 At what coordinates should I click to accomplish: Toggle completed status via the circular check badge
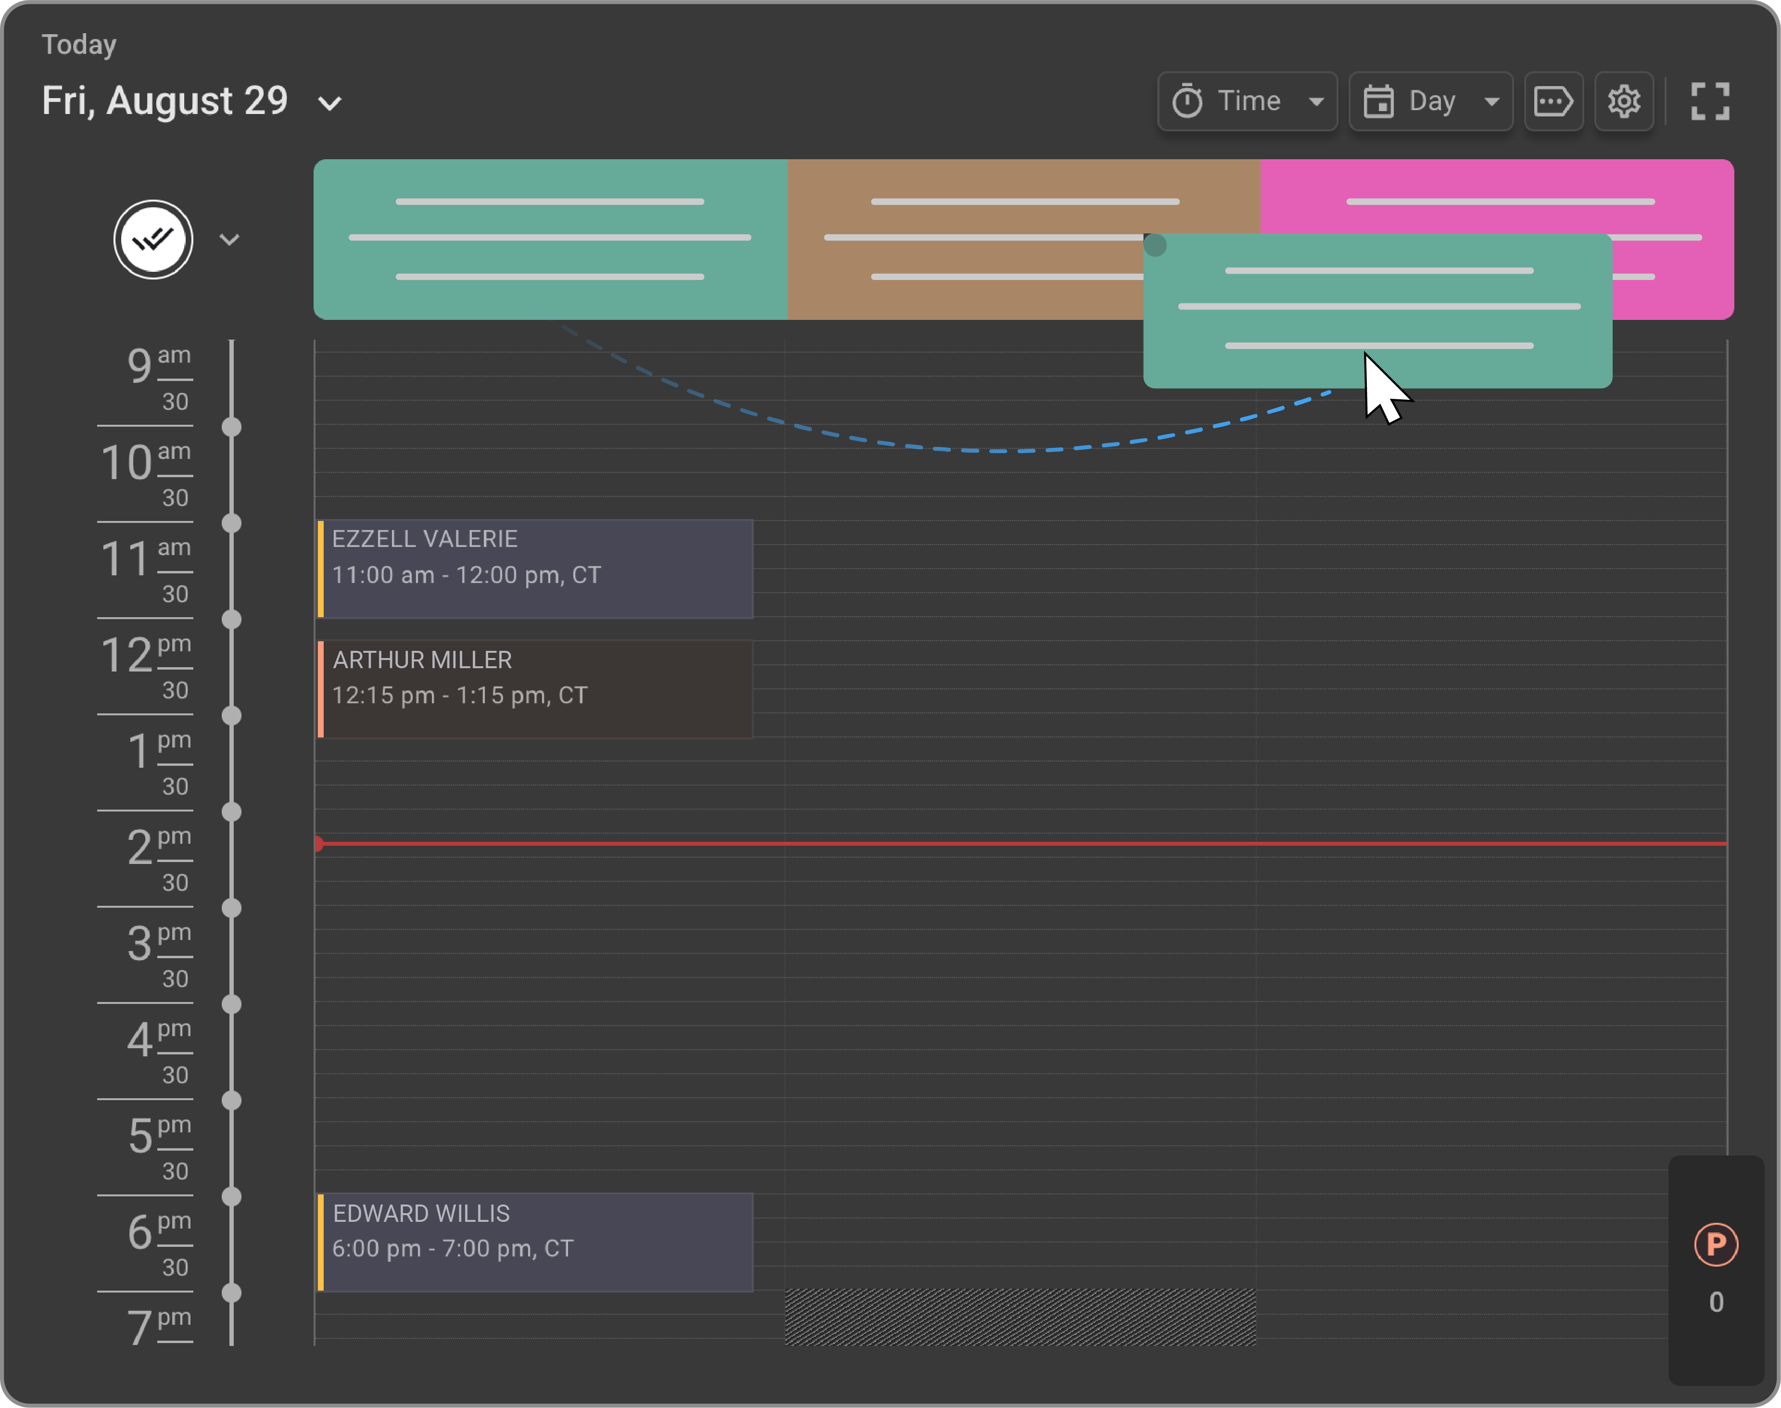154,239
